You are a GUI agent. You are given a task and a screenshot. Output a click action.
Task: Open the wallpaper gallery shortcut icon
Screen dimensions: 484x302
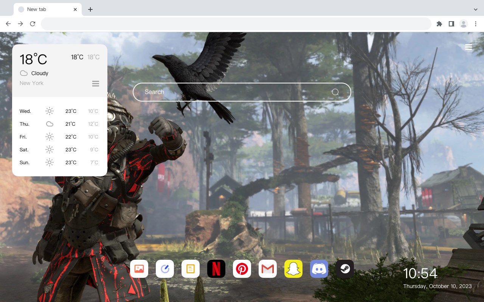click(139, 269)
